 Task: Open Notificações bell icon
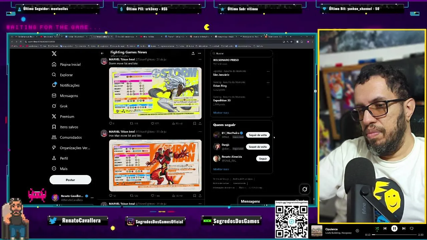(54, 85)
